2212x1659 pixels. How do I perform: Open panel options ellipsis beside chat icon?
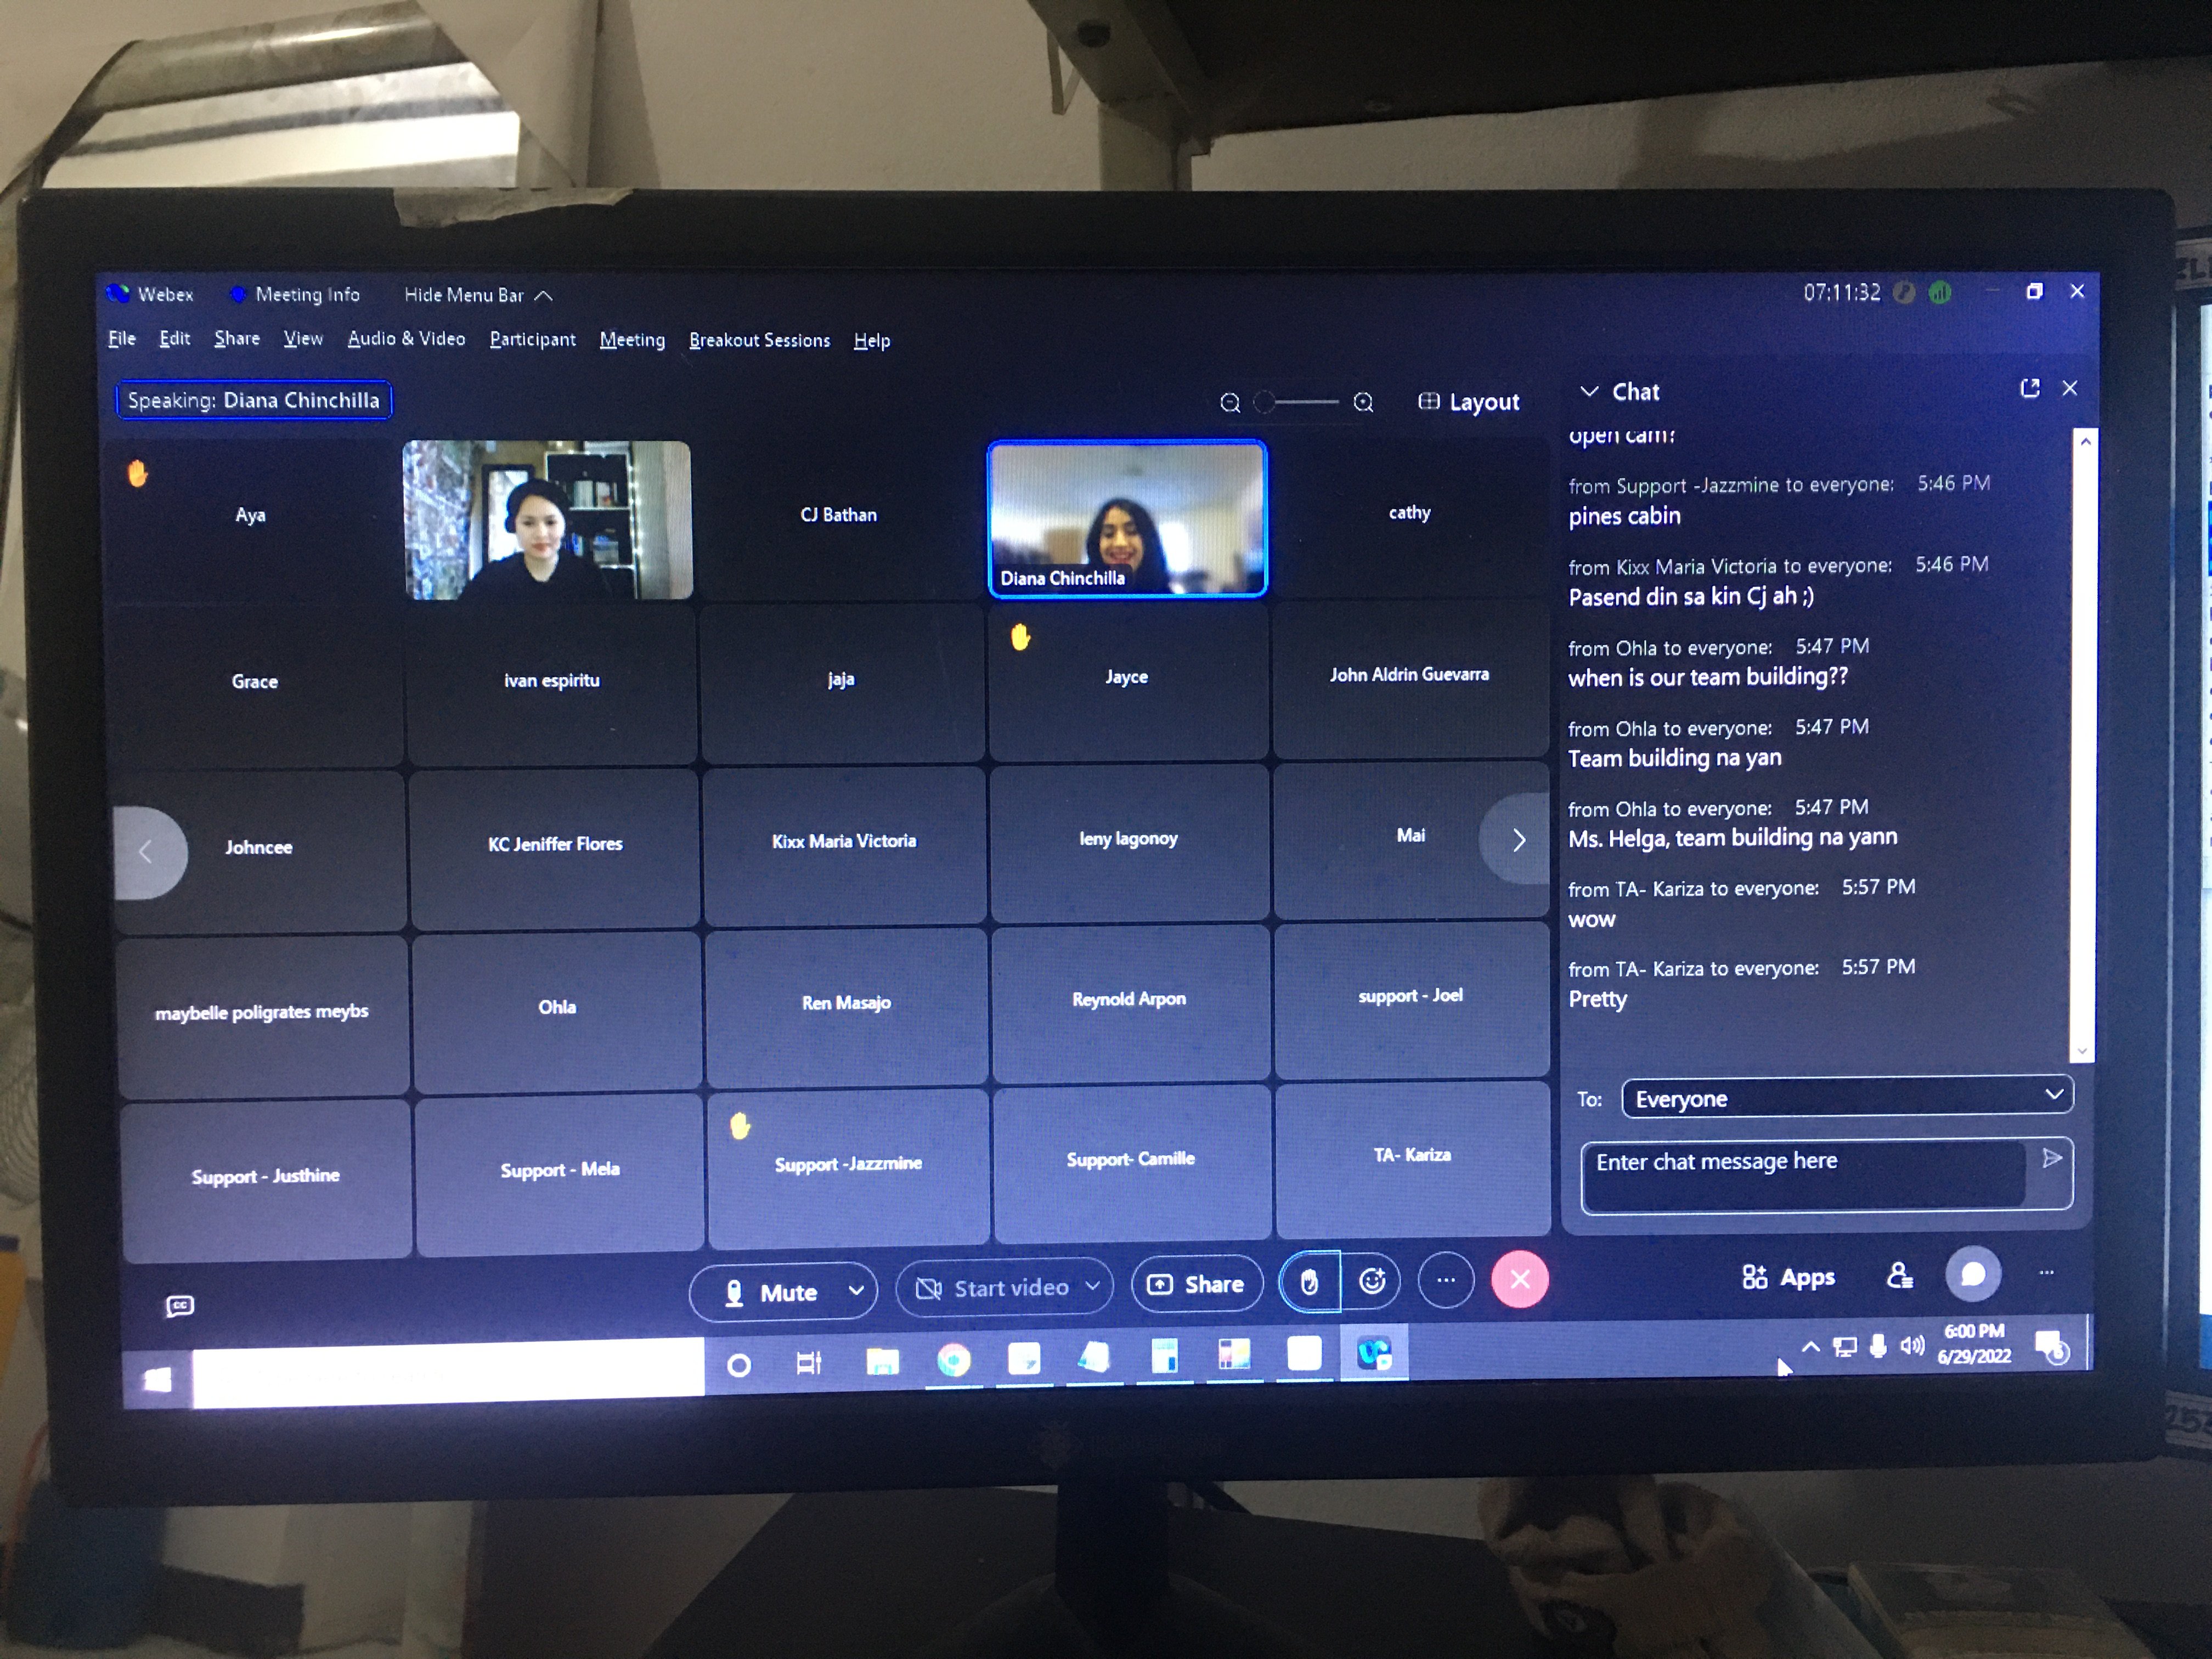click(x=2046, y=1273)
